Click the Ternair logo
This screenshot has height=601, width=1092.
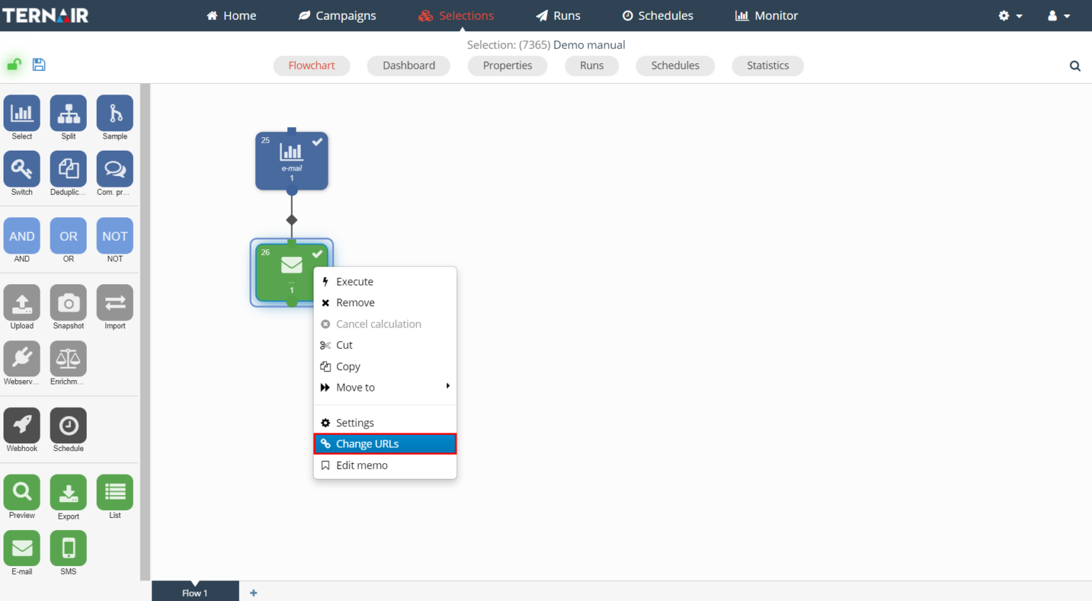point(45,16)
